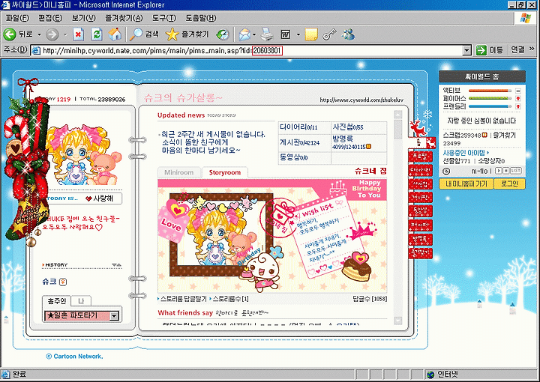Open the 게시판 side tab
The image size is (540, 382).
point(420,197)
